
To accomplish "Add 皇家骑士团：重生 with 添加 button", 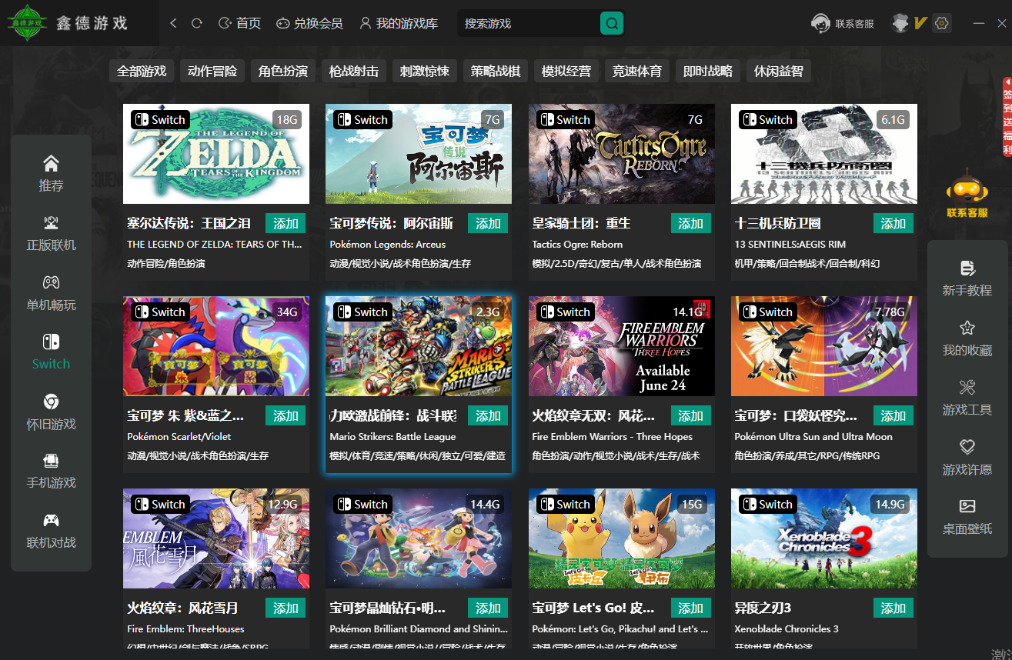I will tap(690, 224).
